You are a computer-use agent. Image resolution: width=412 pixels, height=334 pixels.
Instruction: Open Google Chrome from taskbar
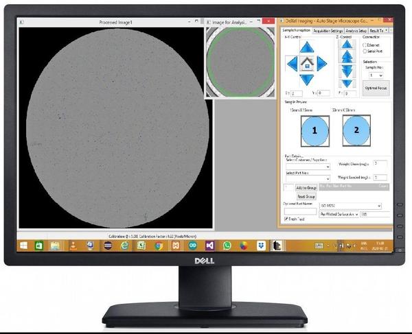coord(159,246)
